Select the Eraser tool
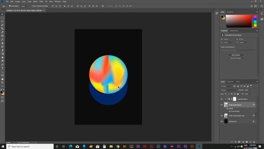The width and height of the screenshot is (264, 149). point(2,50)
